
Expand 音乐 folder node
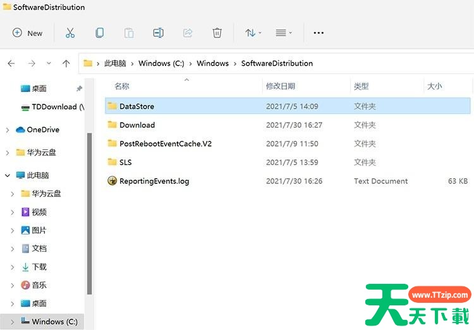coord(13,286)
